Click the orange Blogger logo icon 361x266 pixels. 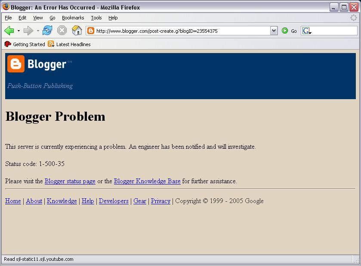16,64
